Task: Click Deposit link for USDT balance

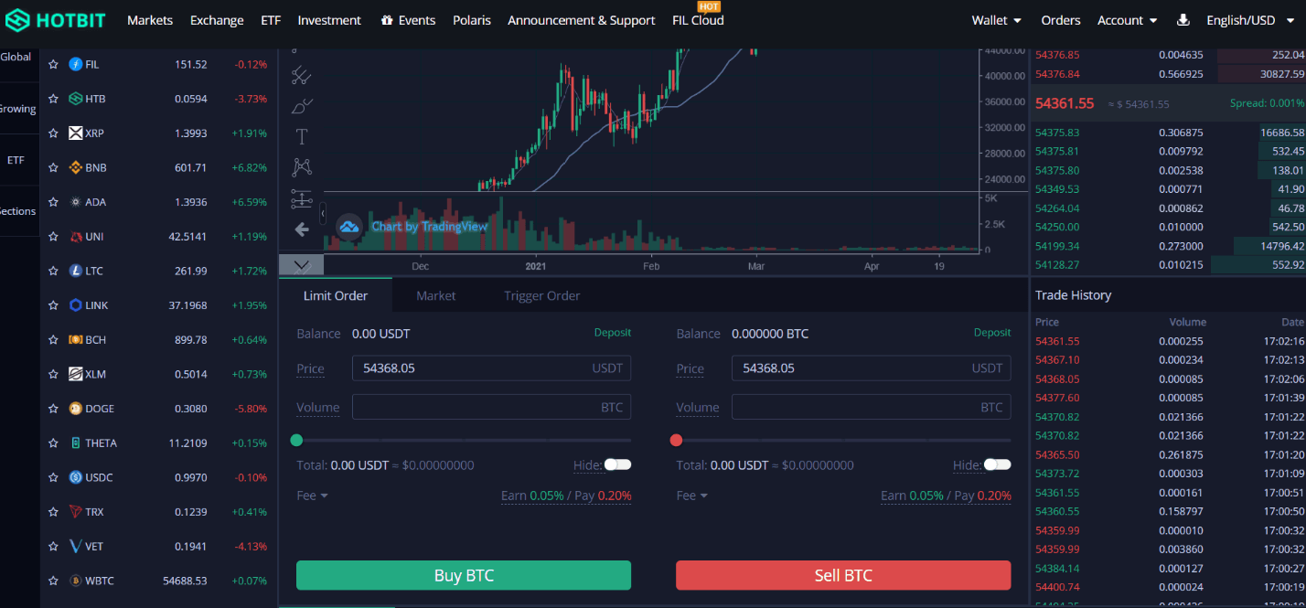Action: pos(613,333)
